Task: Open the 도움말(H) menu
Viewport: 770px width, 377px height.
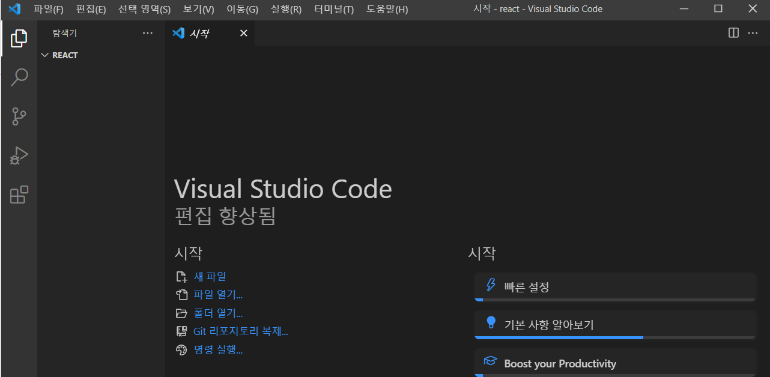Action: click(387, 9)
